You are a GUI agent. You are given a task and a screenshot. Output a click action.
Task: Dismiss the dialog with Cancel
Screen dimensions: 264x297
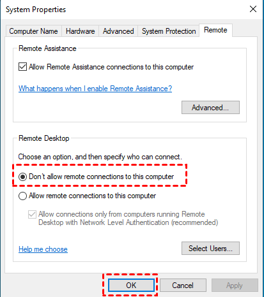[x=183, y=286]
